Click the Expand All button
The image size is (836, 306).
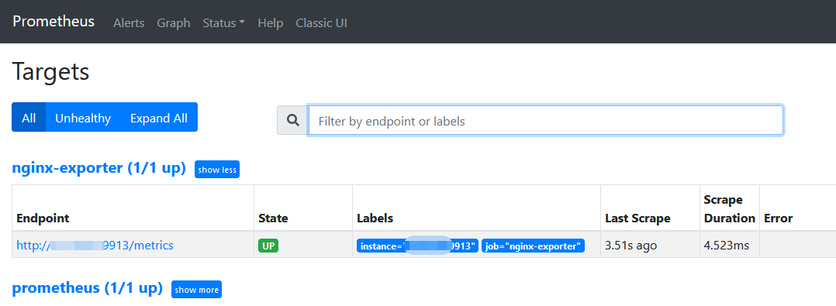pos(159,117)
